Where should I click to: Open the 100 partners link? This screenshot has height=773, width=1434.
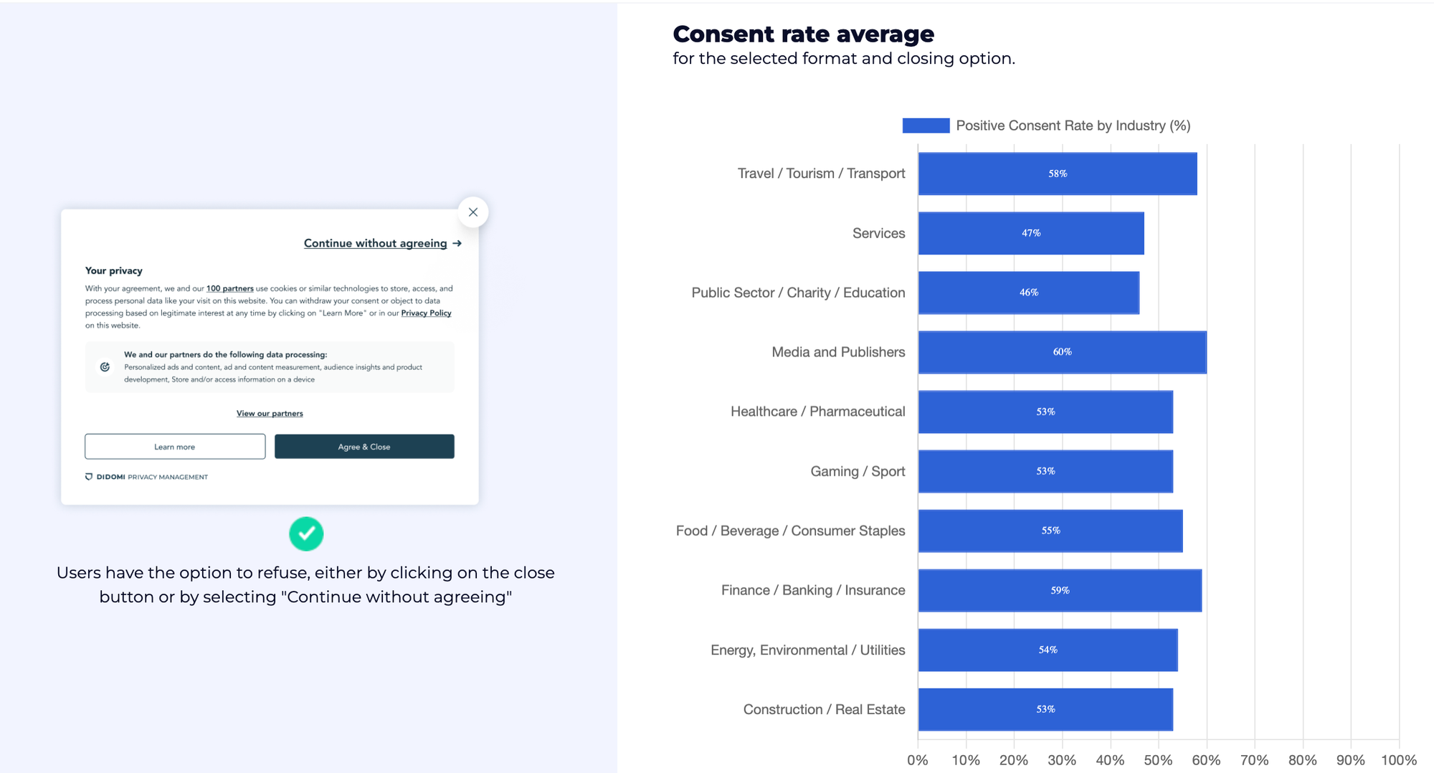click(x=230, y=288)
